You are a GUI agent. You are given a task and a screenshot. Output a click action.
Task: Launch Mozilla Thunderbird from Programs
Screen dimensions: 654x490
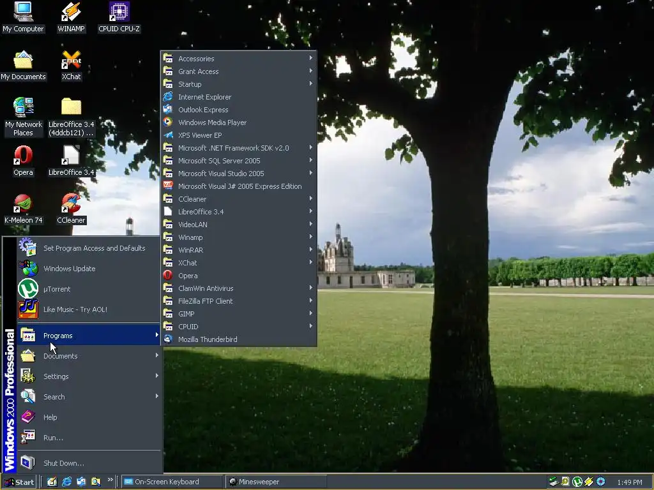(239, 339)
